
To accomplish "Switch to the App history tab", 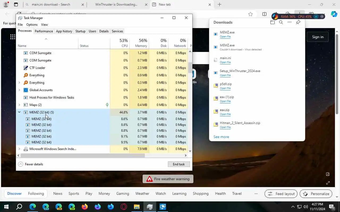I will pos(64,31).
